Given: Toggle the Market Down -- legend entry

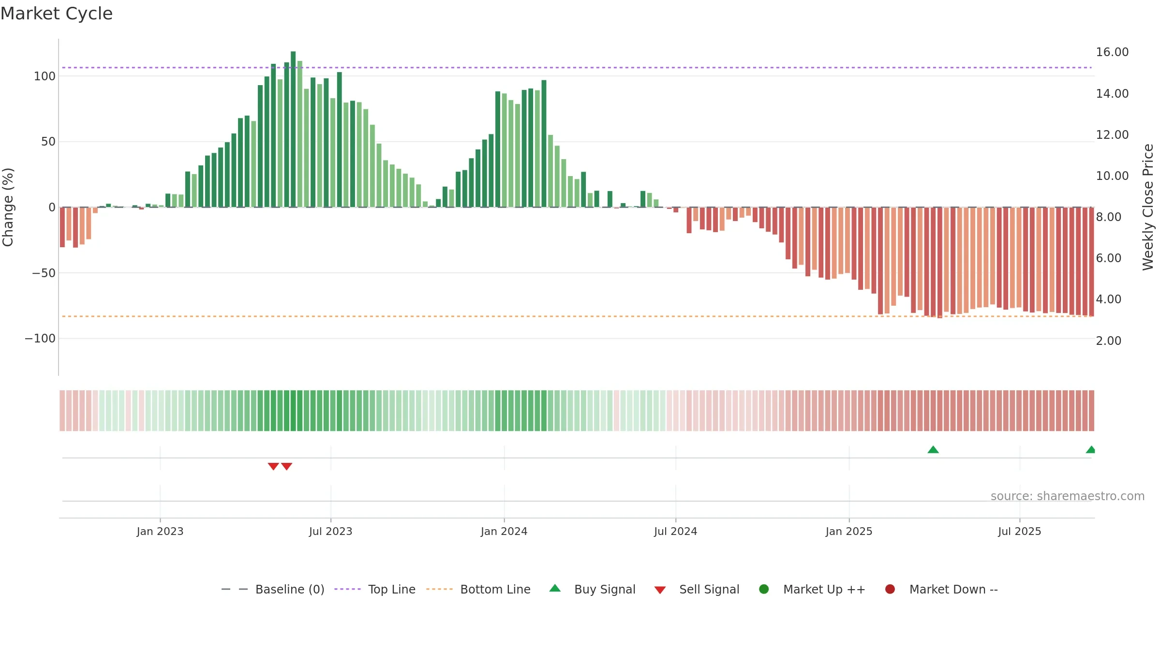Looking at the screenshot, I should click(x=941, y=589).
